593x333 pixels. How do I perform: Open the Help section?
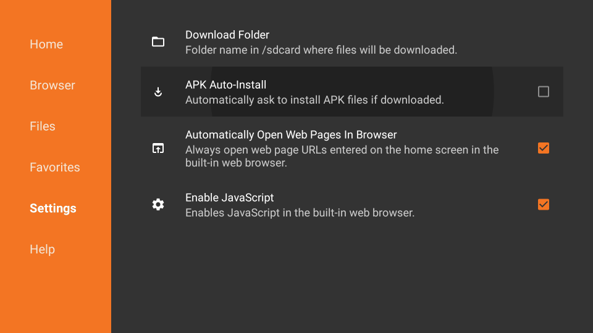click(x=42, y=249)
